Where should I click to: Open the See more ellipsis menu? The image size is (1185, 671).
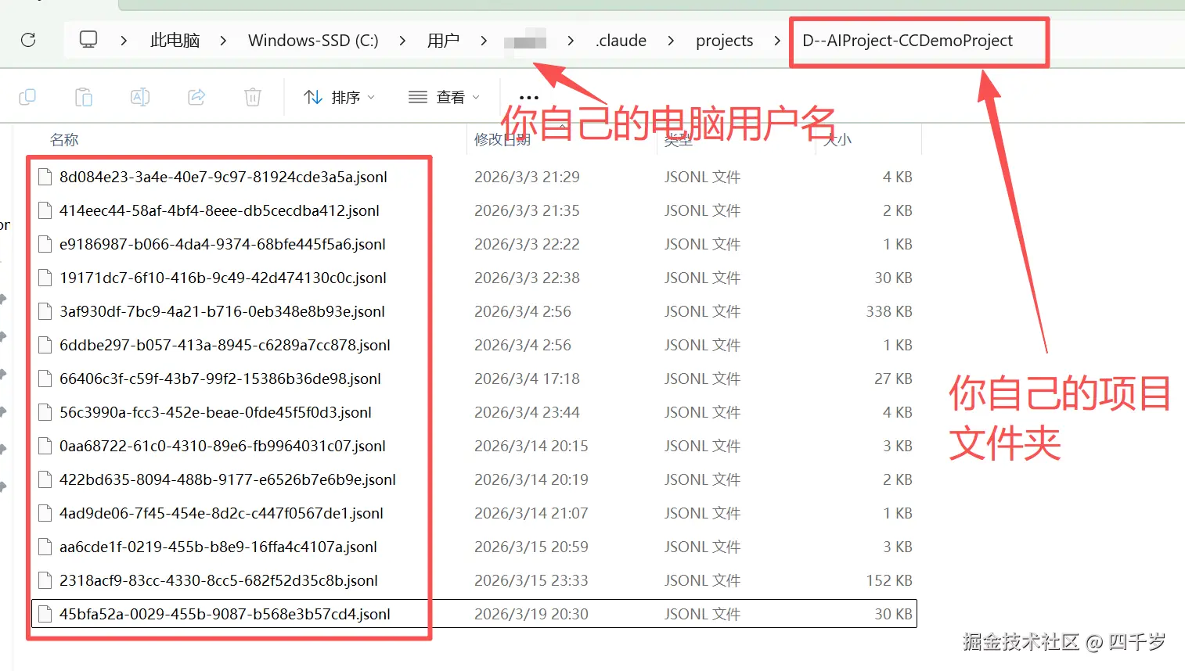[528, 96]
